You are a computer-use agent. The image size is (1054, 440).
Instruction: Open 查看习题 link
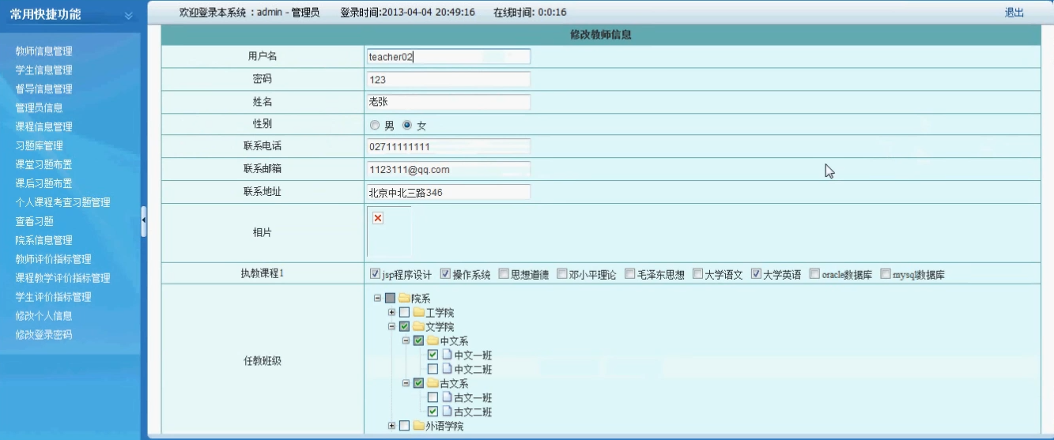pos(34,222)
